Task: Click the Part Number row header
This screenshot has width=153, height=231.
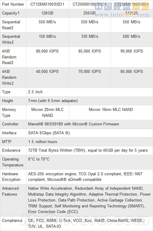Action: pos(13,4)
